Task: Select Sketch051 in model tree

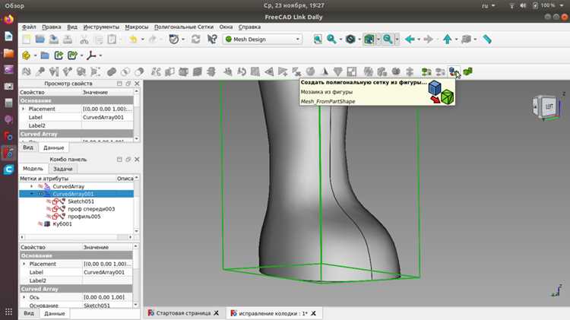Action: click(x=81, y=201)
